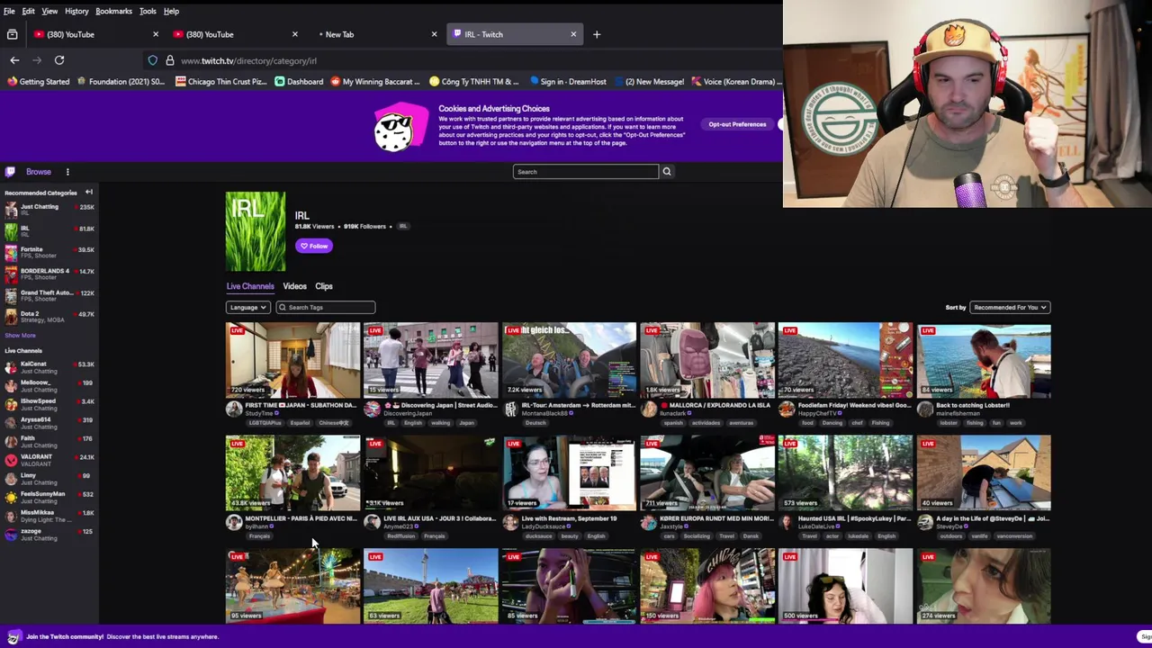Open the Sort by Recommended For You dropdown

[1010, 308]
